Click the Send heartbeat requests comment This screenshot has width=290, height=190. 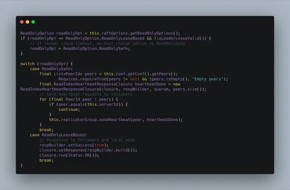[x=86, y=94]
